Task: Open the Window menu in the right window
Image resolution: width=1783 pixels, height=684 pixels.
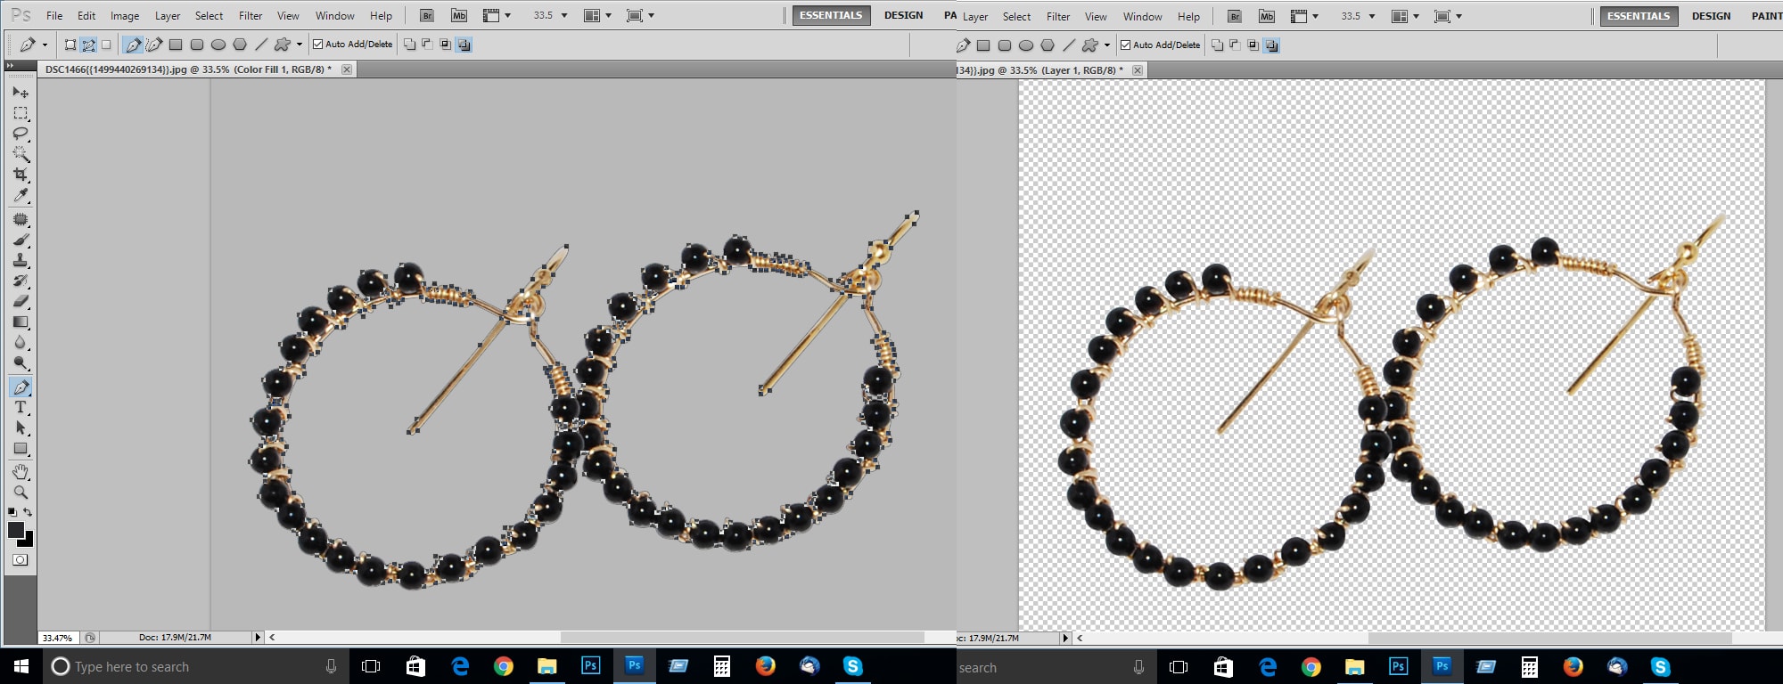Action: (1143, 16)
